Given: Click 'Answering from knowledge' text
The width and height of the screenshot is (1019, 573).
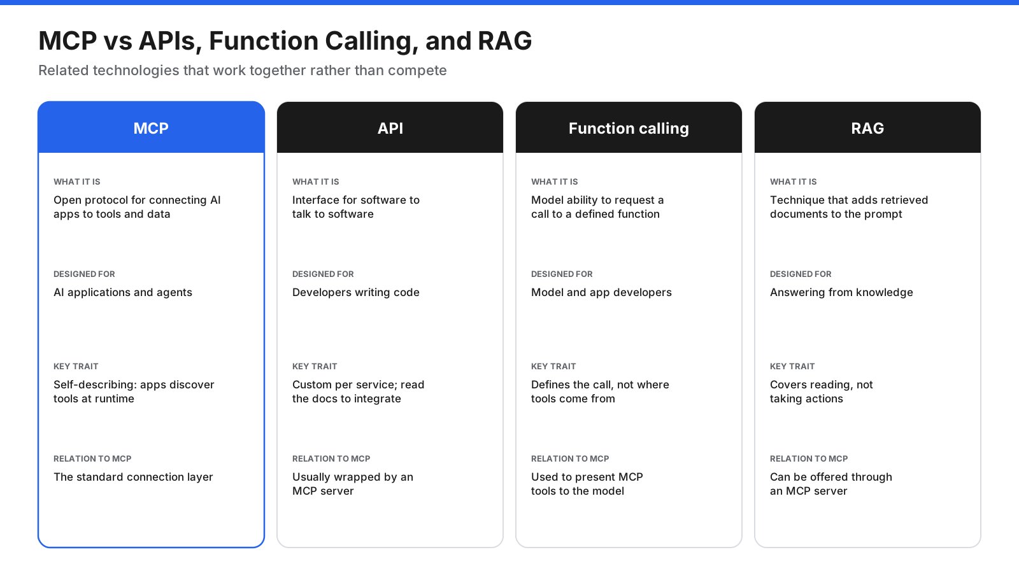Looking at the screenshot, I should (x=841, y=292).
